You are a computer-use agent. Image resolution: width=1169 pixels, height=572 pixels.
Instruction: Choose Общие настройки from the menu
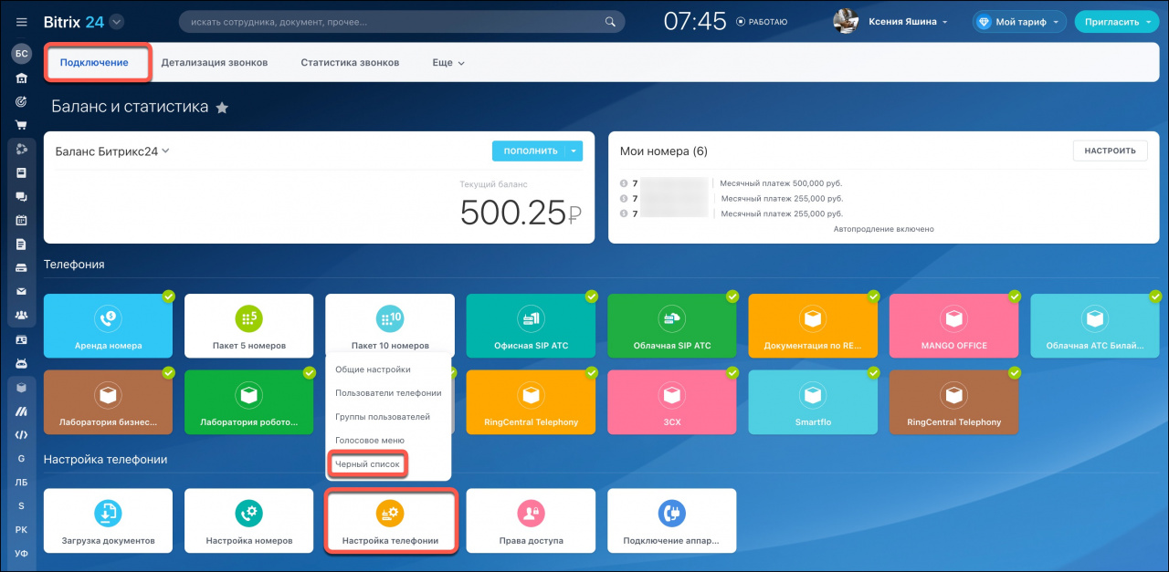click(x=373, y=369)
